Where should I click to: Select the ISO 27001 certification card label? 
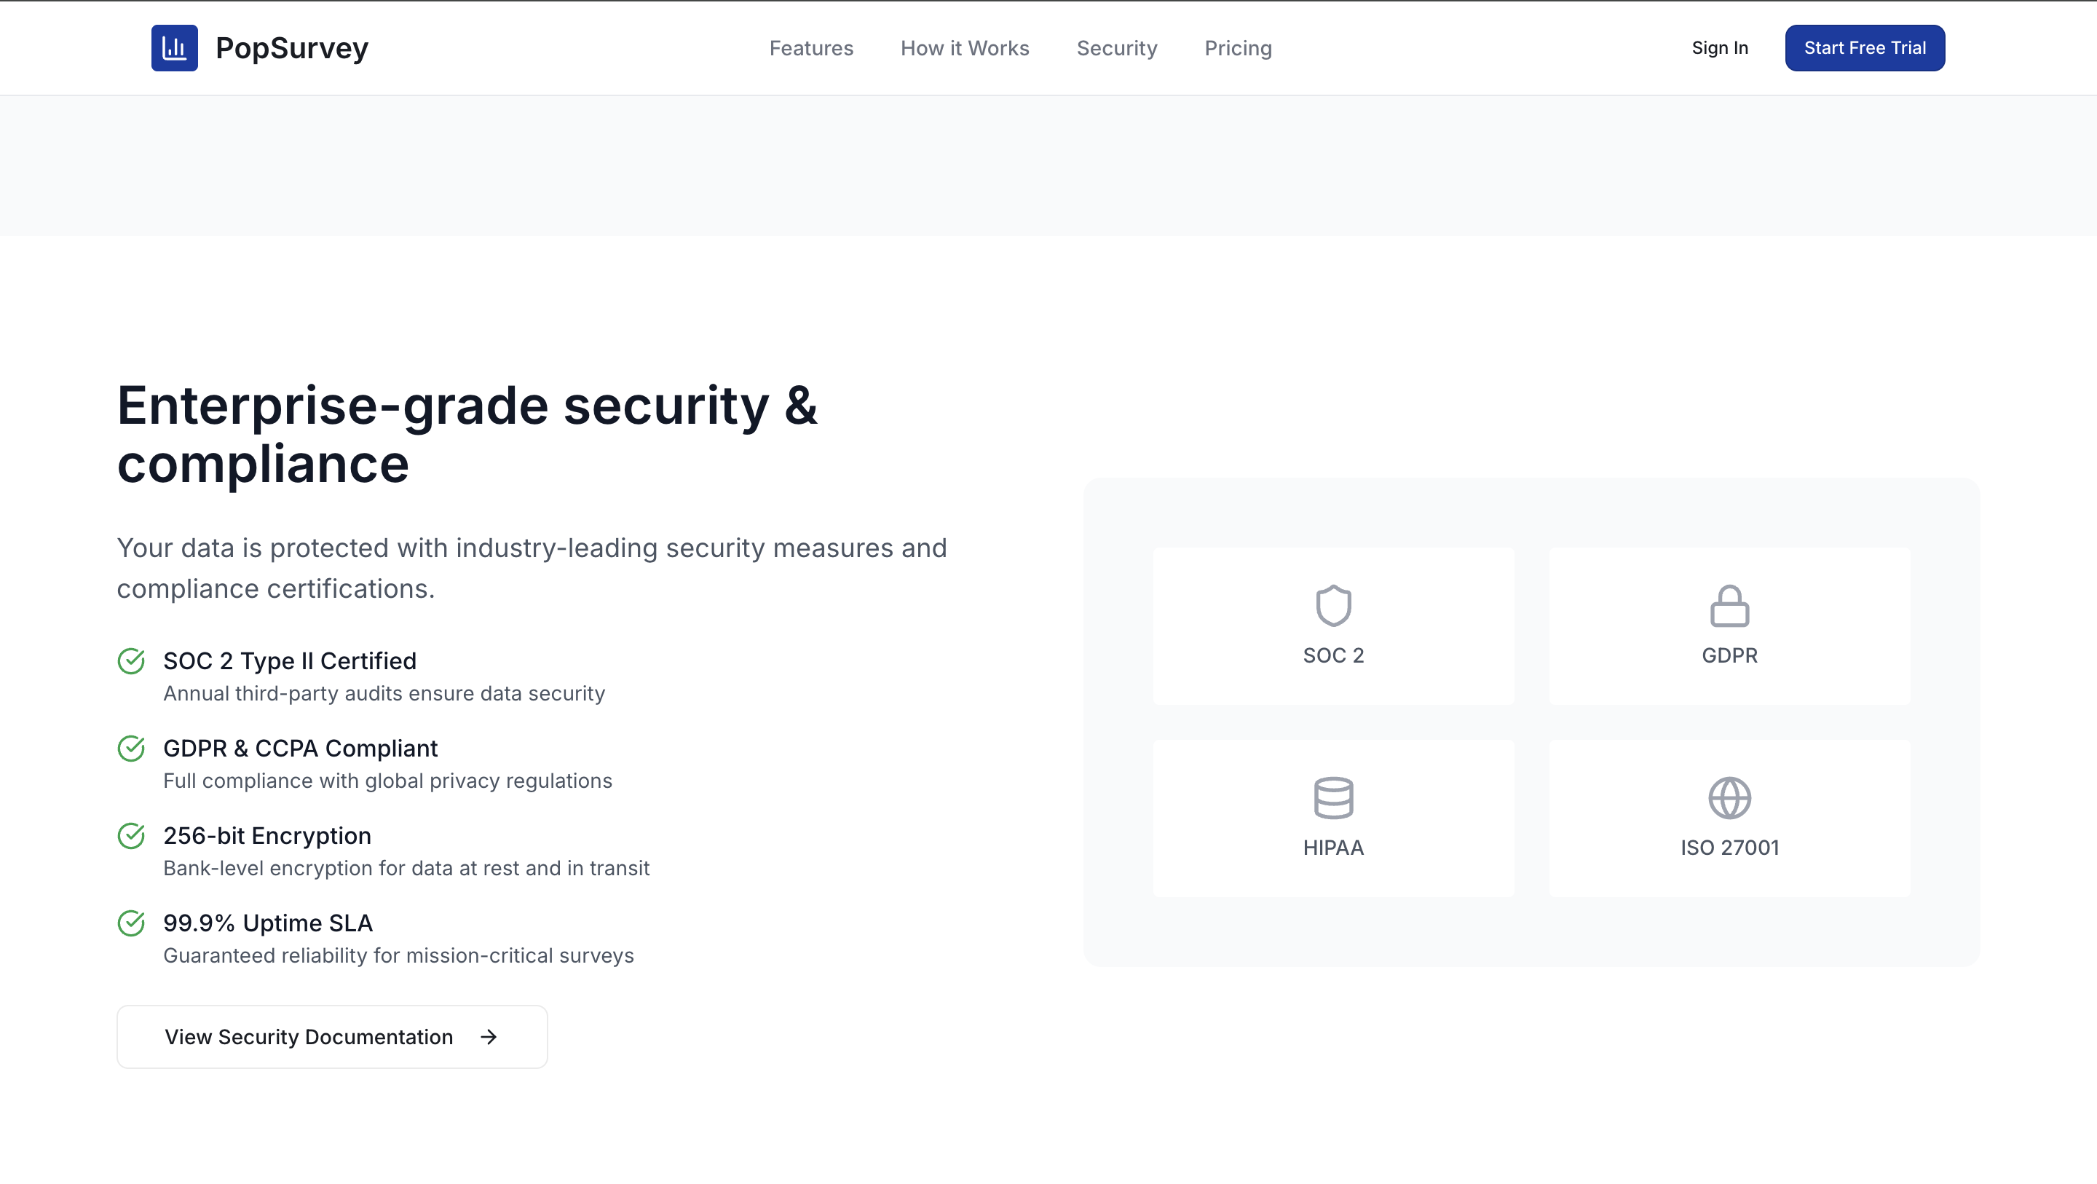click(x=1729, y=848)
